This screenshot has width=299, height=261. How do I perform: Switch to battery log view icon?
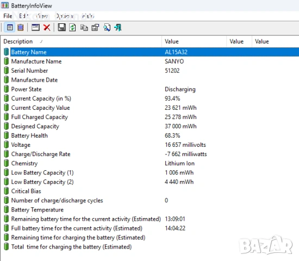(21, 28)
